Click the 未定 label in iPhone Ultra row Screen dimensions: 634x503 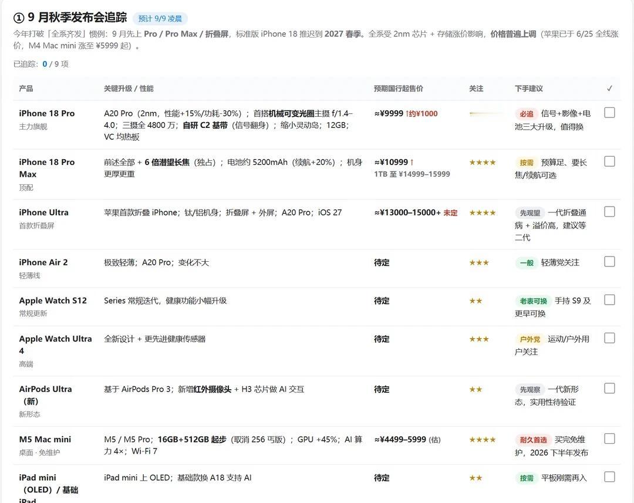pyautogui.click(x=450, y=212)
